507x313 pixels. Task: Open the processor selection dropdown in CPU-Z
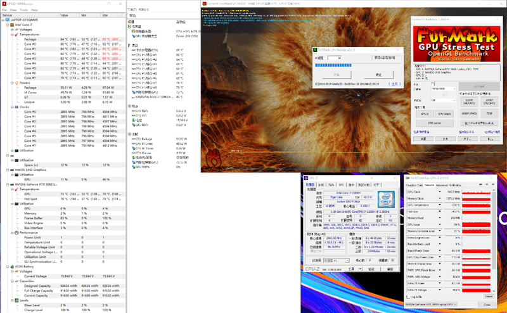click(x=336, y=260)
